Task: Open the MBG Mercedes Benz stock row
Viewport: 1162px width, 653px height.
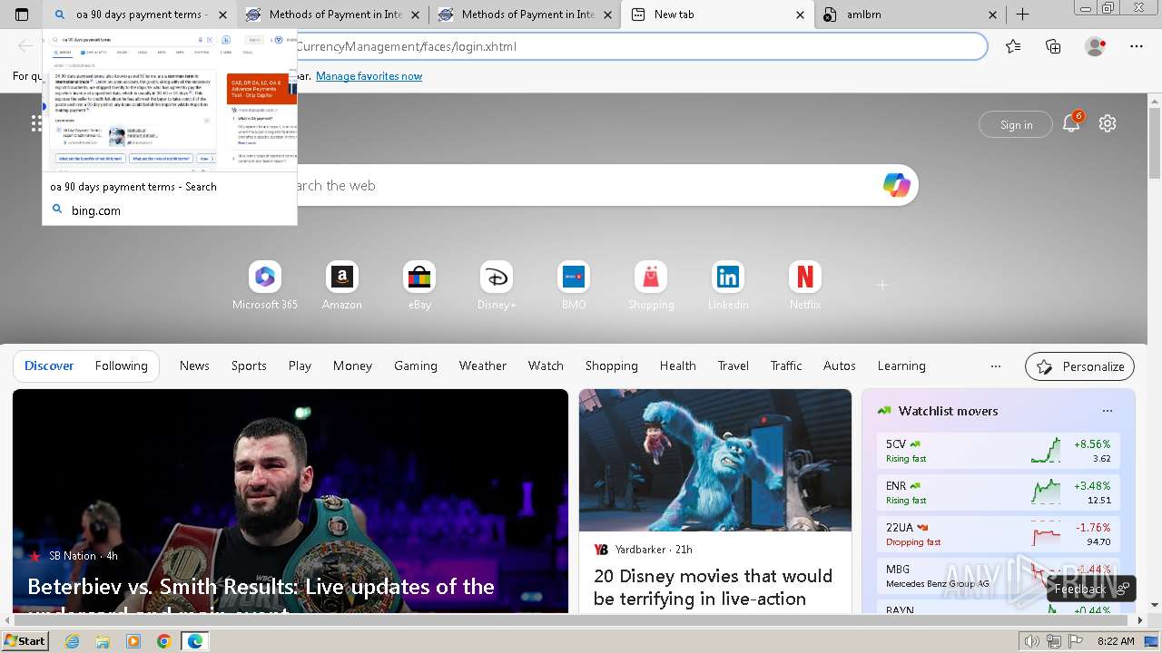Action: click(x=999, y=576)
